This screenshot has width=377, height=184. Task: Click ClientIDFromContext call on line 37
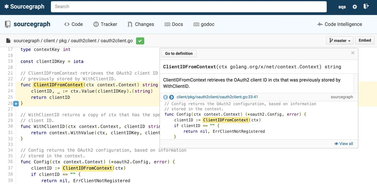[x=87, y=168]
